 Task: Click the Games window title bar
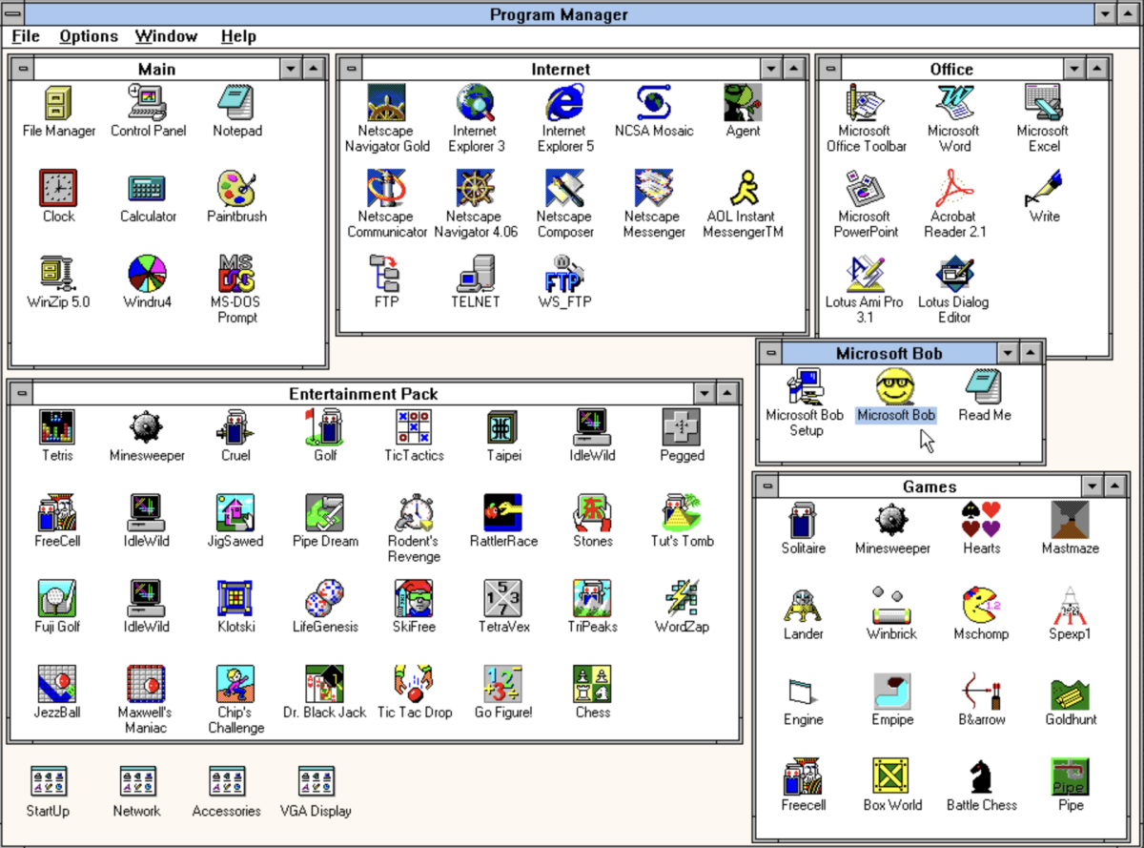[x=929, y=486]
